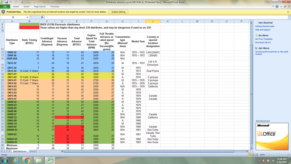
Task: Go to previous sheet navigation arrow
Action: (4, 151)
